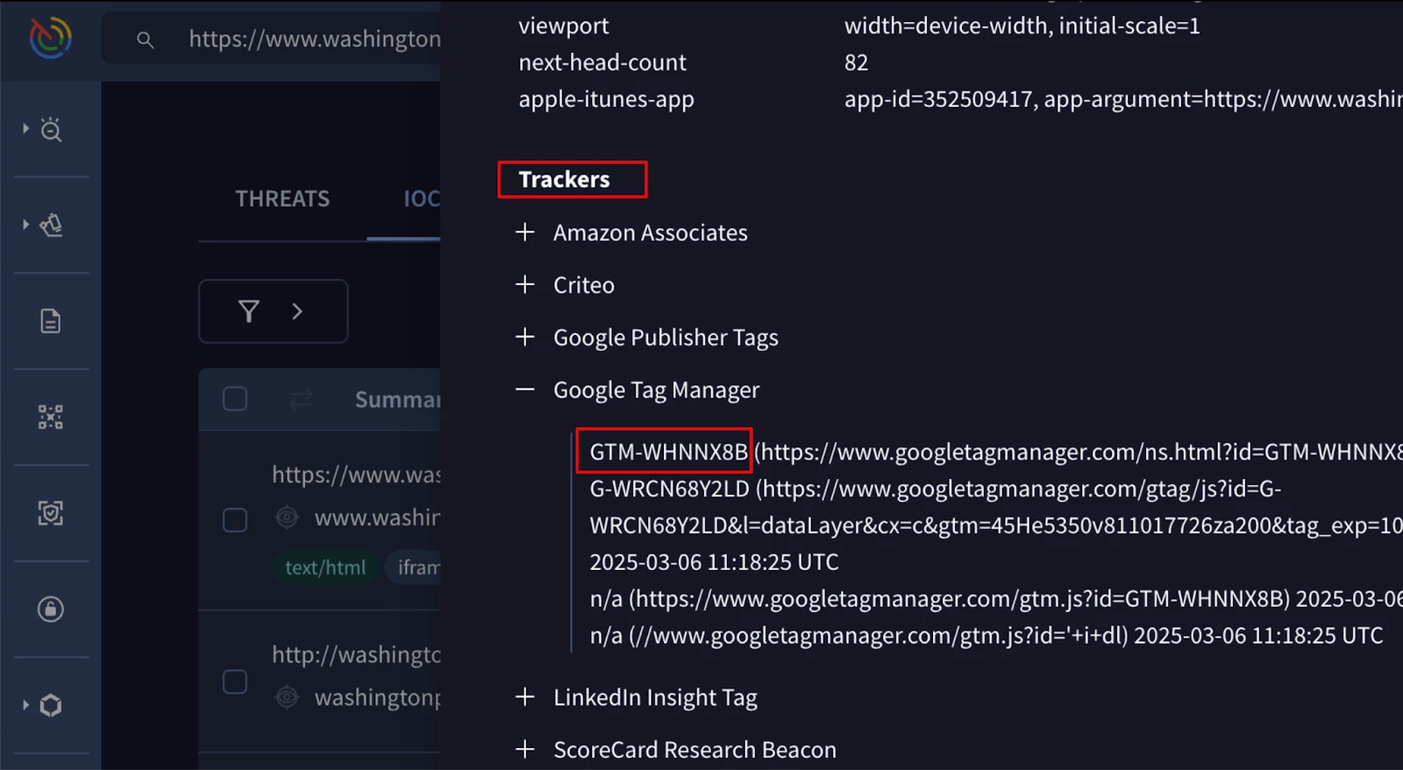Image resolution: width=1403 pixels, height=770 pixels.
Task: Click the Summary column header
Action: (397, 400)
